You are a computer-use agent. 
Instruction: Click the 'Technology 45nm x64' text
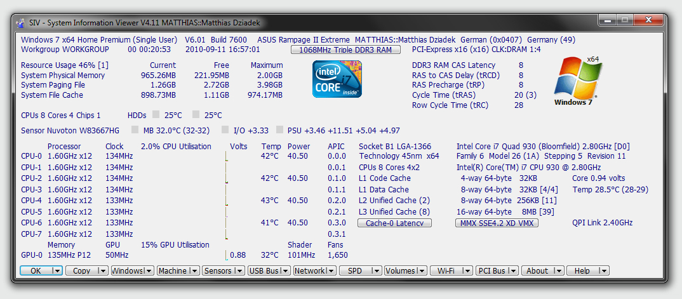coord(399,156)
